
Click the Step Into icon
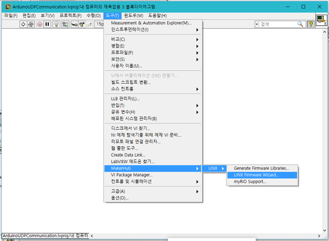(x=74, y=24)
